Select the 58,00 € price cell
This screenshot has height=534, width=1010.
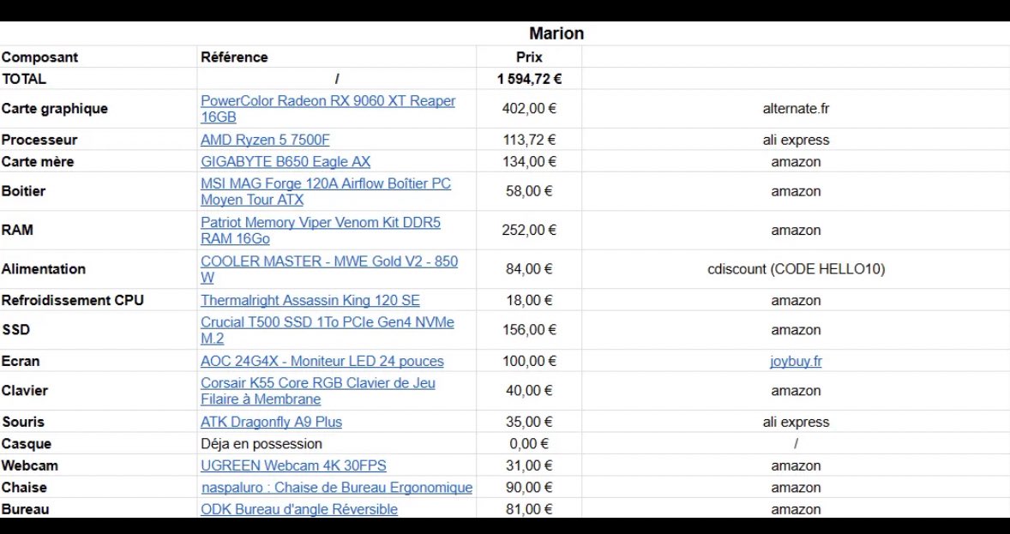pos(529,191)
